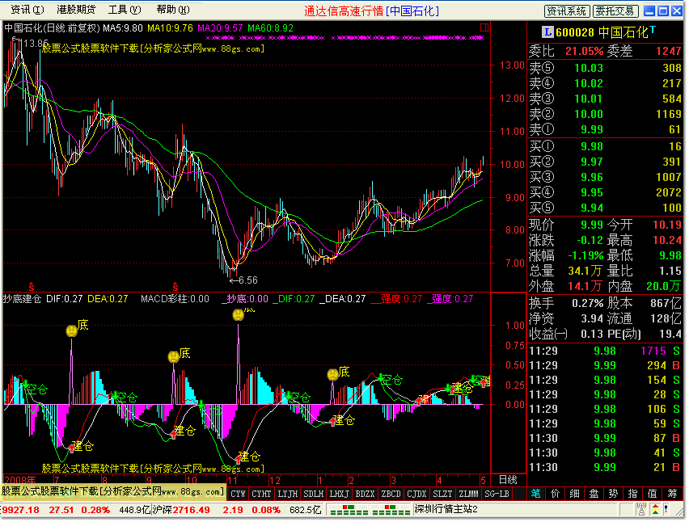Click the yellow 股票公式 ad banner at bottom left

click(112, 491)
